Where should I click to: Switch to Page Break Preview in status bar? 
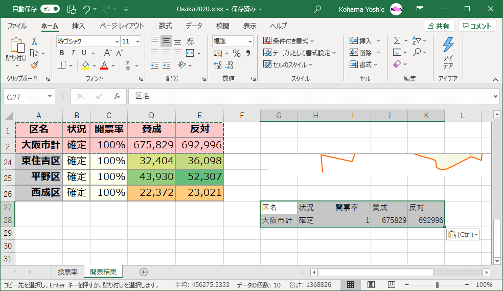(392, 284)
